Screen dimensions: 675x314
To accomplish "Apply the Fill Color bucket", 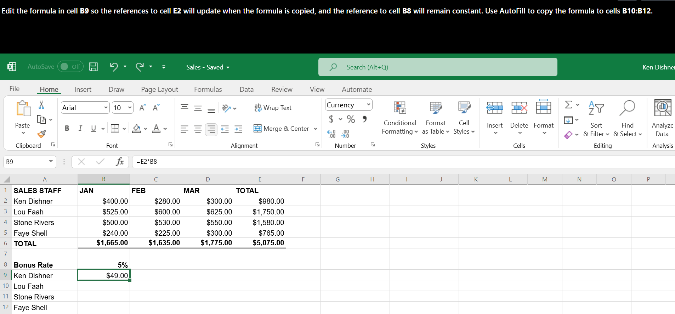I will point(136,129).
